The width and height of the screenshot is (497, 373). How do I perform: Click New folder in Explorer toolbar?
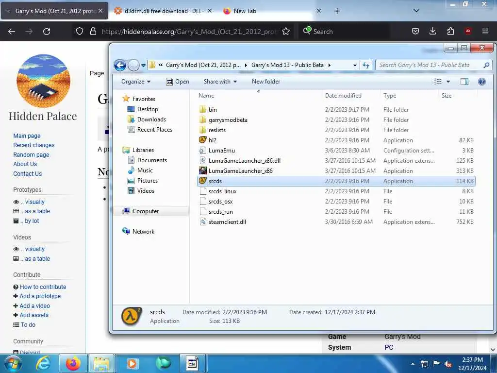(x=266, y=82)
